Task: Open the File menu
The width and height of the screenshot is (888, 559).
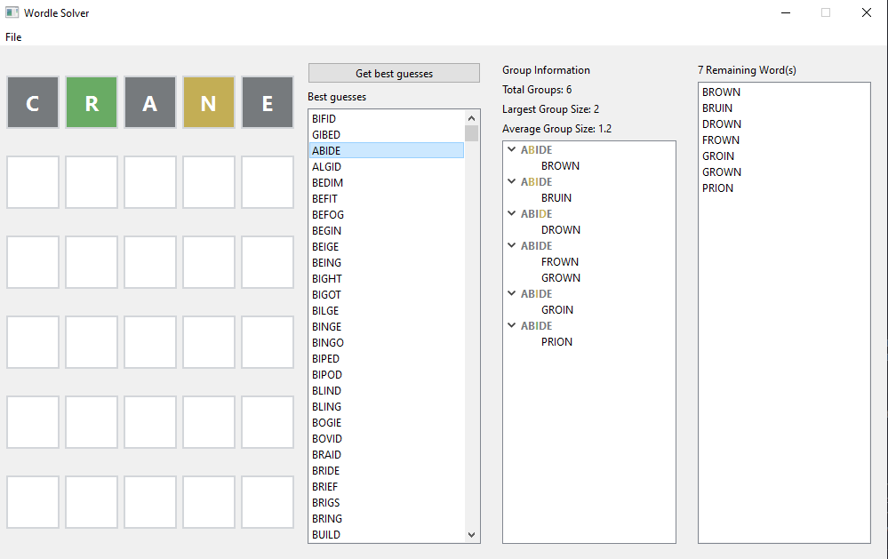Action: (13, 36)
